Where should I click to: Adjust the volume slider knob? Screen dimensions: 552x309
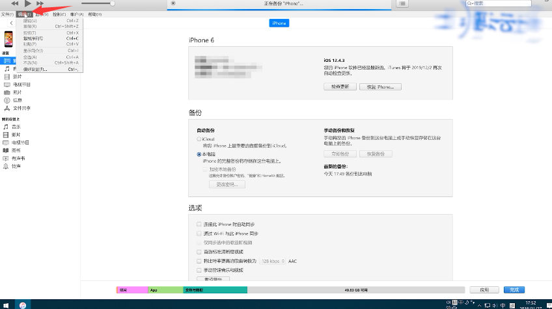113,3
